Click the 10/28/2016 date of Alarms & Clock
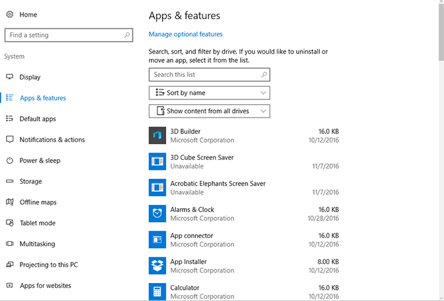 [323, 218]
